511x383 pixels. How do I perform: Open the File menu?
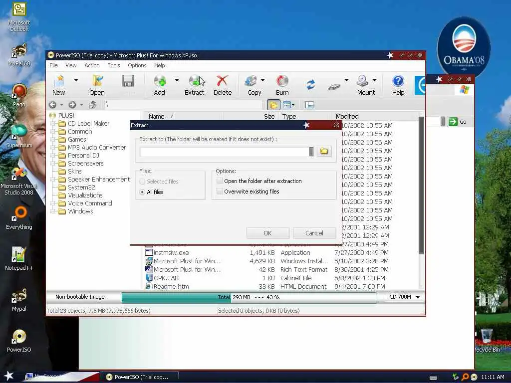(x=53, y=65)
